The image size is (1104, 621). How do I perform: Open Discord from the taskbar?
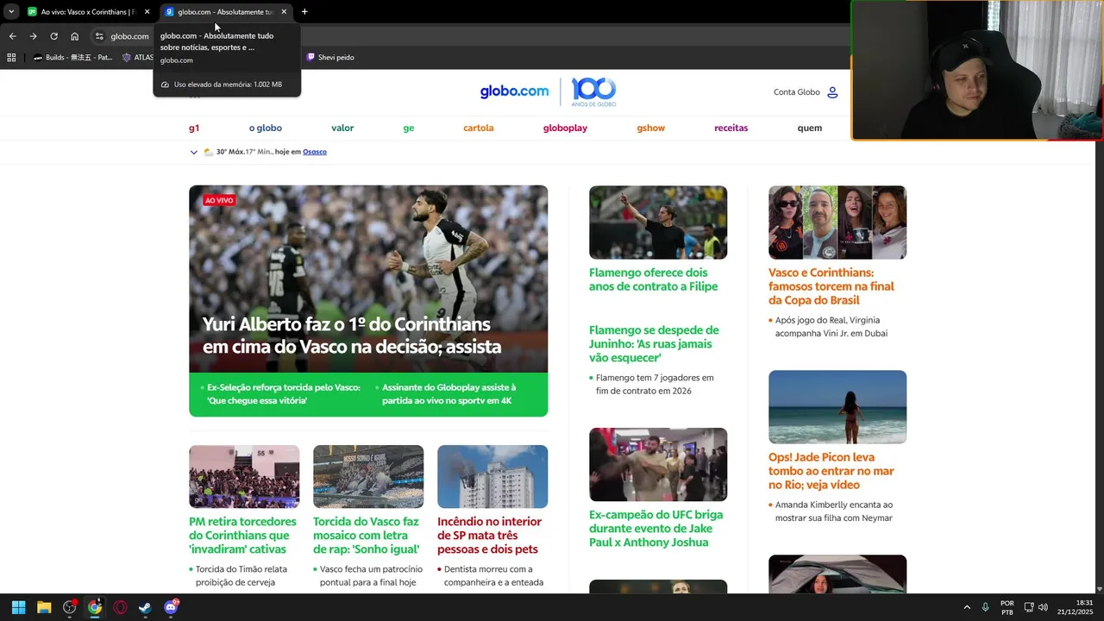coord(171,607)
